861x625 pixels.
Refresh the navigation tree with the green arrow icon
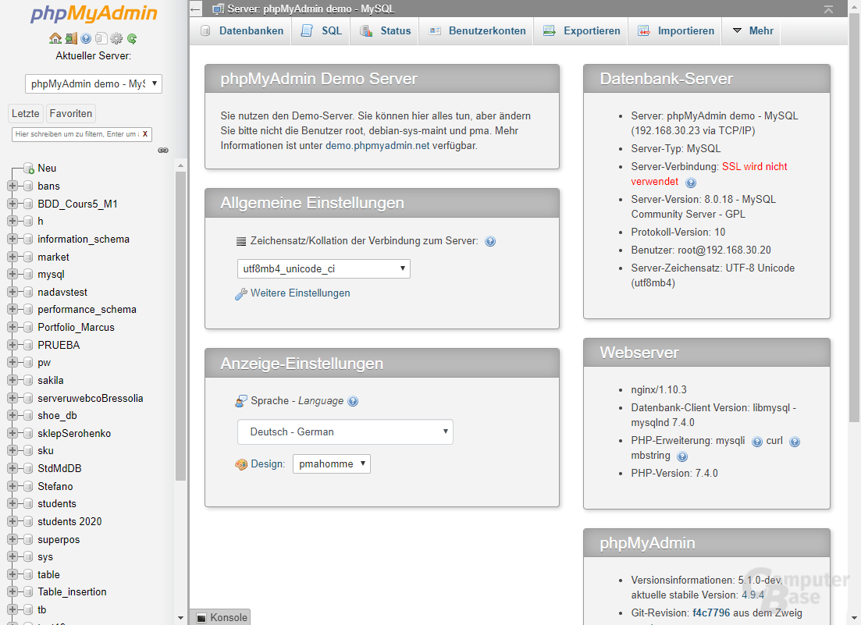[131, 38]
